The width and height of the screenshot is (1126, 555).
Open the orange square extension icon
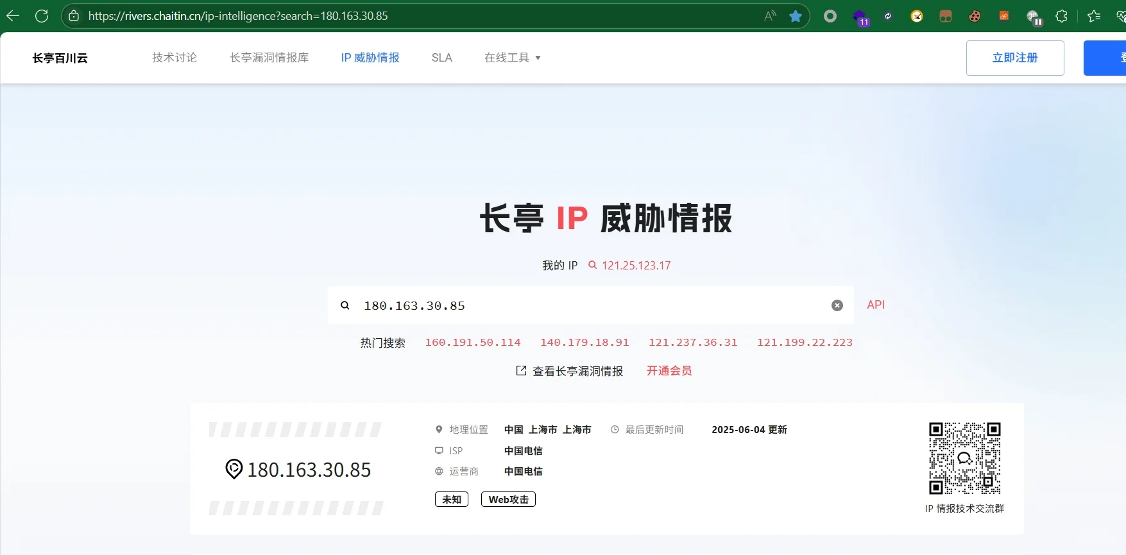coord(1003,16)
